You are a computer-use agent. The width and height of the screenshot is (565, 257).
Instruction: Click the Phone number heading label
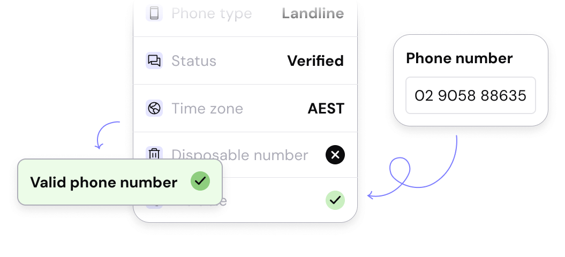click(x=459, y=58)
